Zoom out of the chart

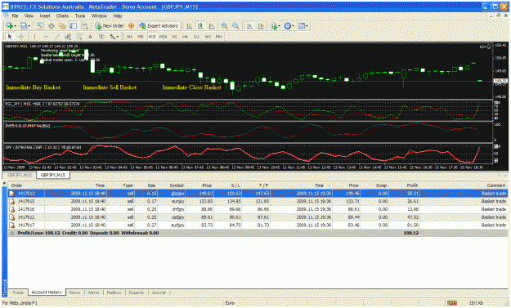tap(235, 25)
